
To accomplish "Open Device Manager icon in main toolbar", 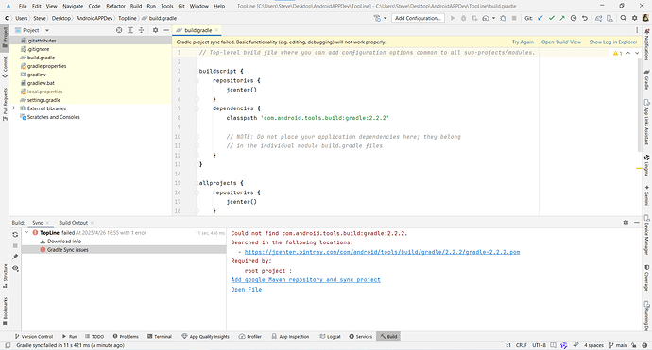I will 609,18.
